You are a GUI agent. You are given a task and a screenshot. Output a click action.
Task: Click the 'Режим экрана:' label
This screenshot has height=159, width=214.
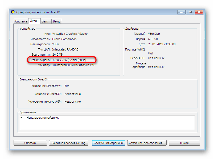point(41,60)
